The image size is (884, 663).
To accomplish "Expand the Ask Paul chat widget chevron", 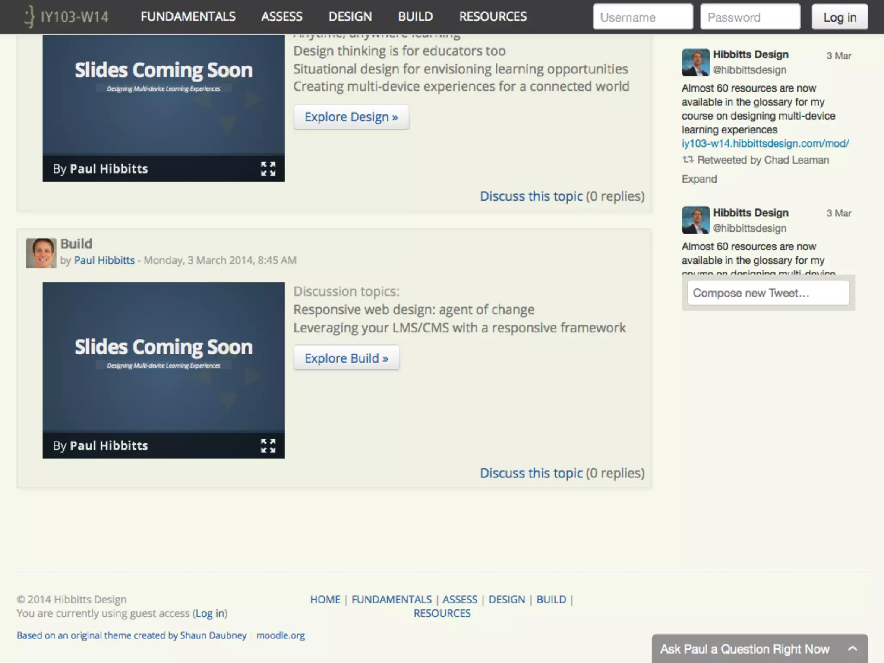I will pyautogui.click(x=852, y=648).
